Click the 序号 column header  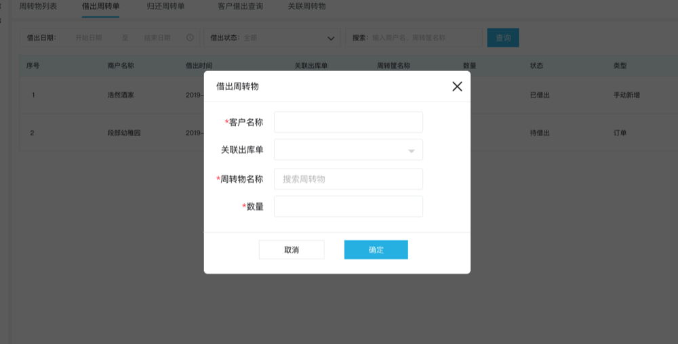coord(33,66)
